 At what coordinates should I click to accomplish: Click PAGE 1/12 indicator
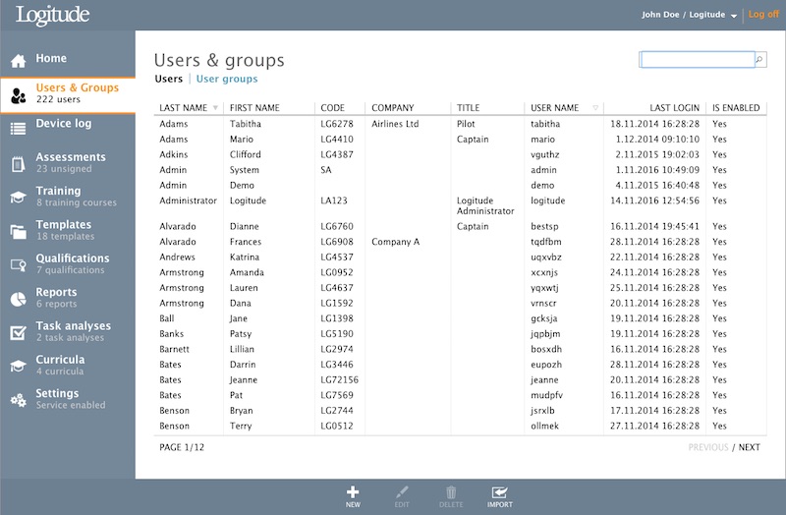pos(182,447)
